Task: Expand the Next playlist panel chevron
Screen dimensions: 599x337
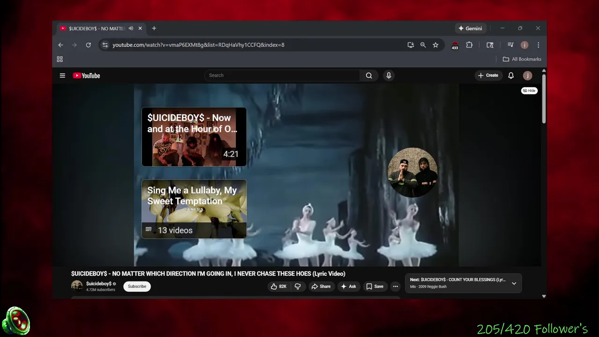Action: [514, 283]
